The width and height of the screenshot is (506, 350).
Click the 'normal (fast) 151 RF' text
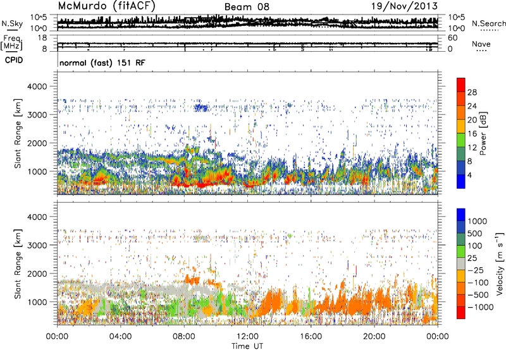coord(102,63)
